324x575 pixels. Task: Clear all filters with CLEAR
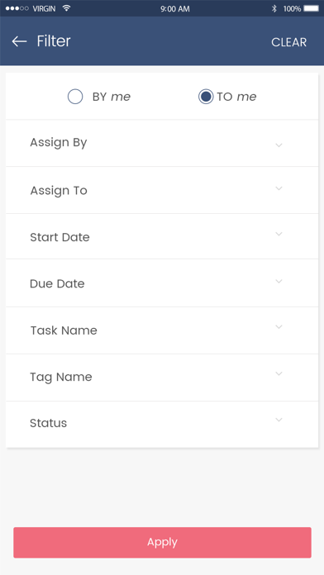pos(288,42)
